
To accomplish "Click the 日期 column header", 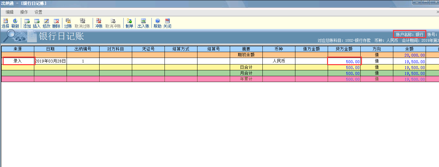I will (50, 49).
